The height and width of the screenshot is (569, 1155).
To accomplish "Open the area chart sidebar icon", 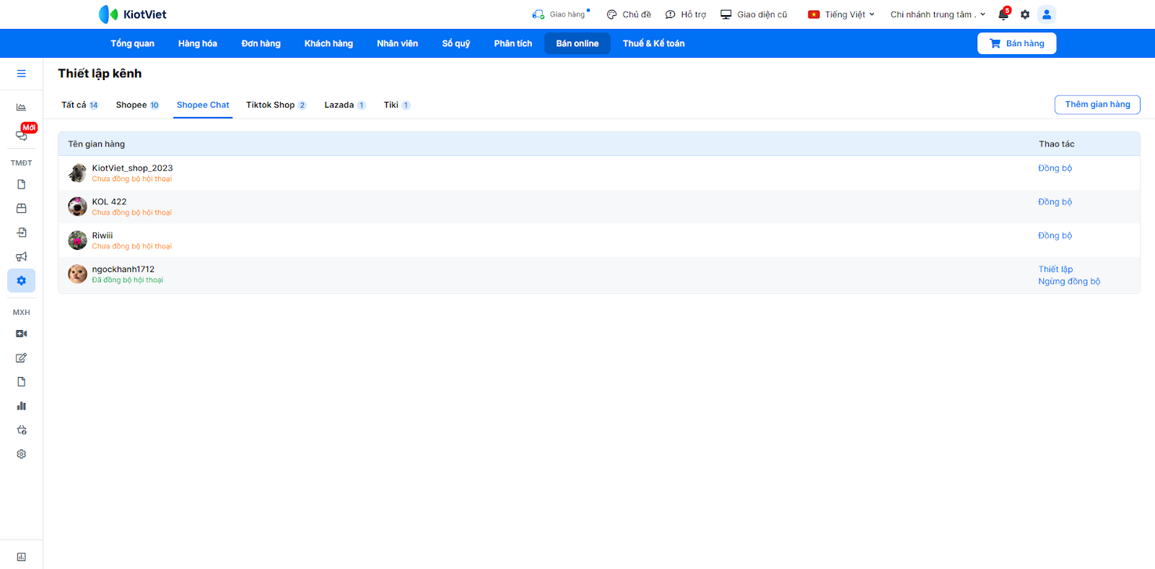I will (x=22, y=108).
